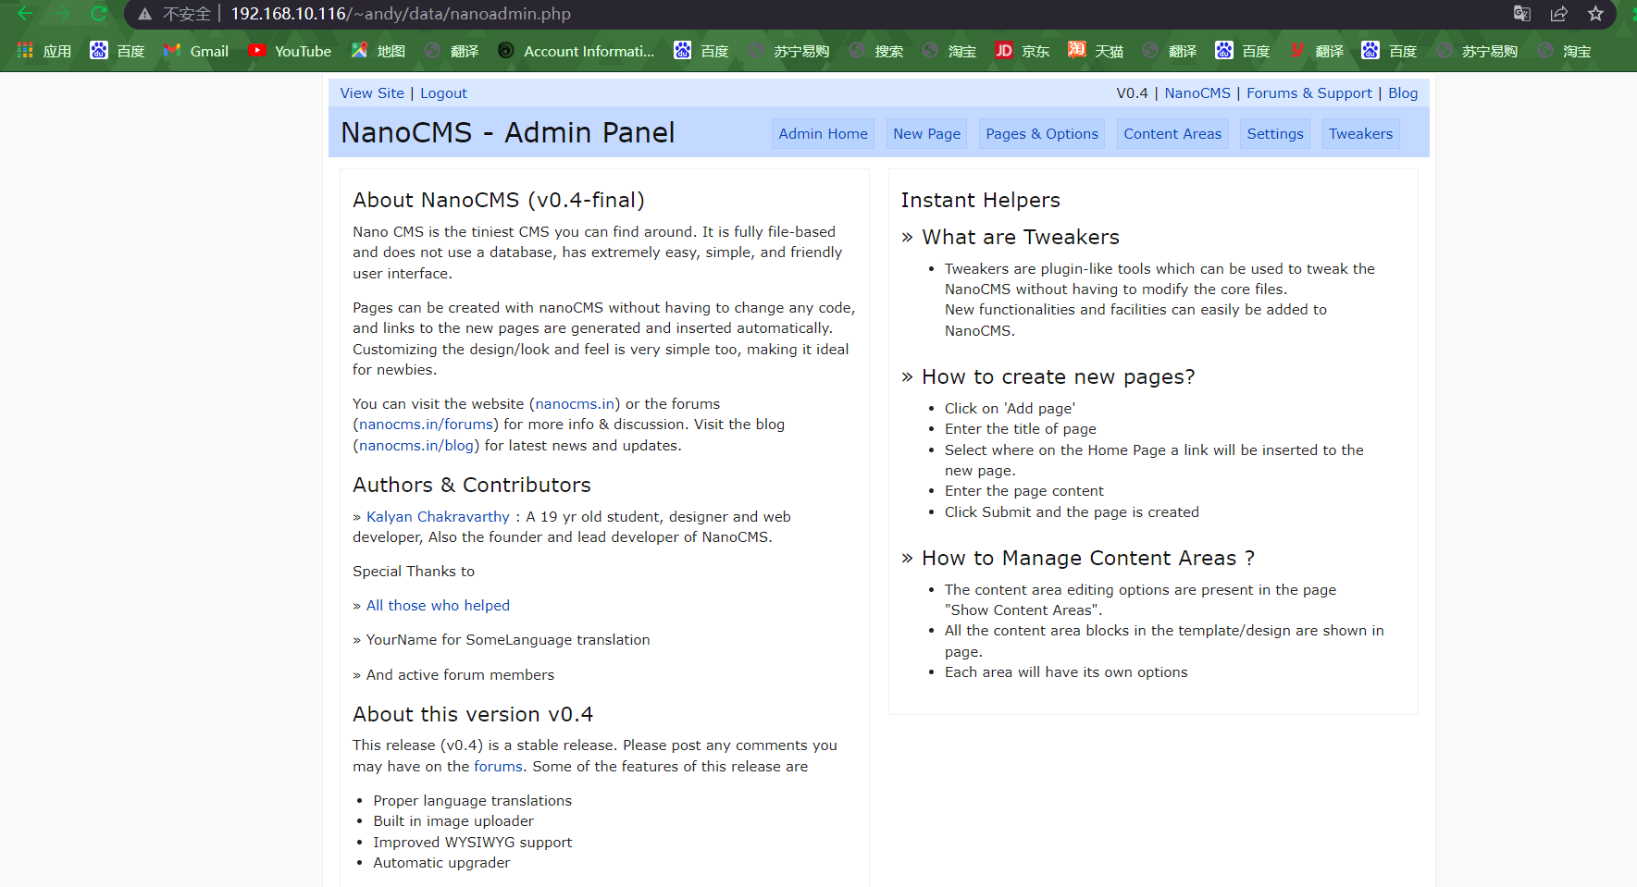The height and width of the screenshot is (887, 1637).
Task: Click the About NanoCMS (v0.4-final) heading
Action: (x=499, y=200)
